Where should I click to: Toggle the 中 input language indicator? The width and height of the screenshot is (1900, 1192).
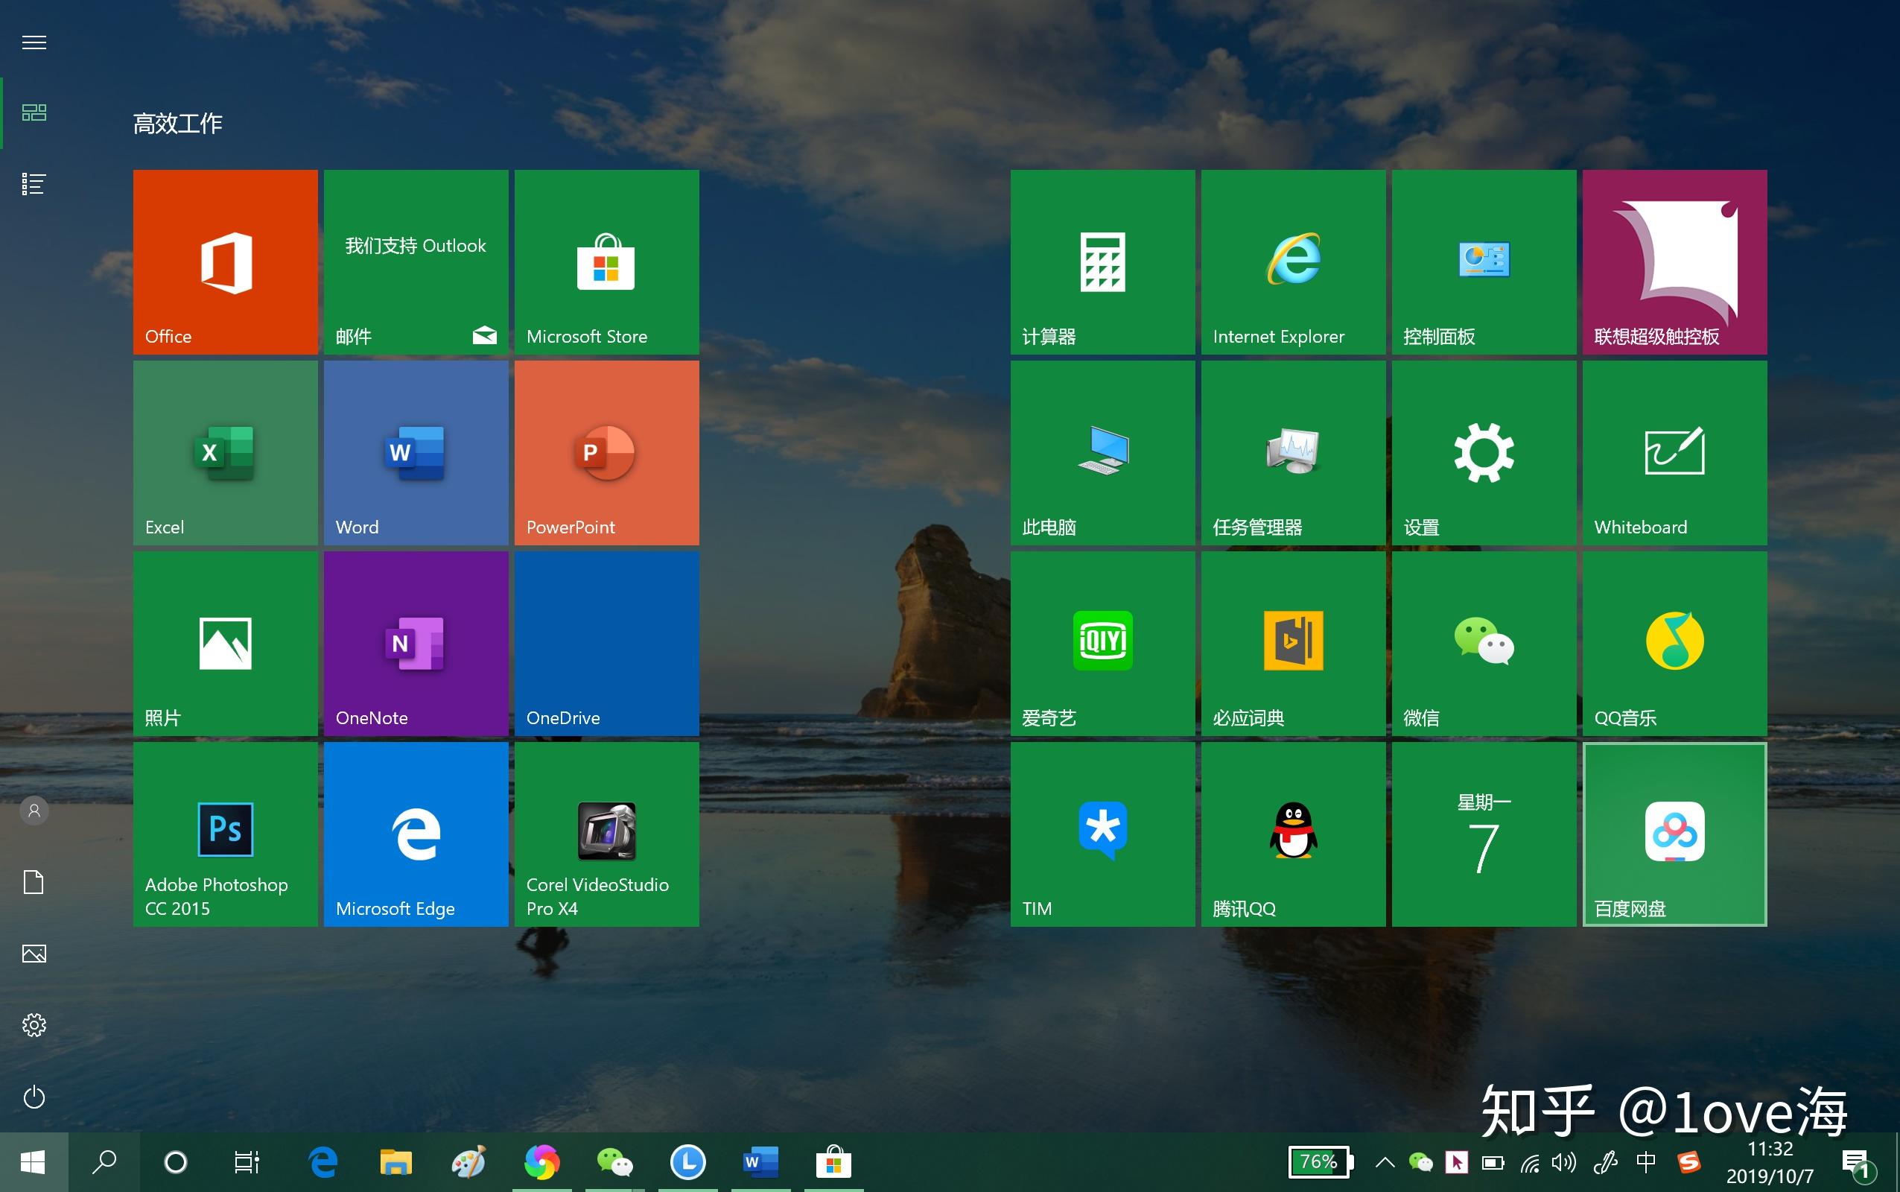pyautogui.click(x=1646, y=1162)
